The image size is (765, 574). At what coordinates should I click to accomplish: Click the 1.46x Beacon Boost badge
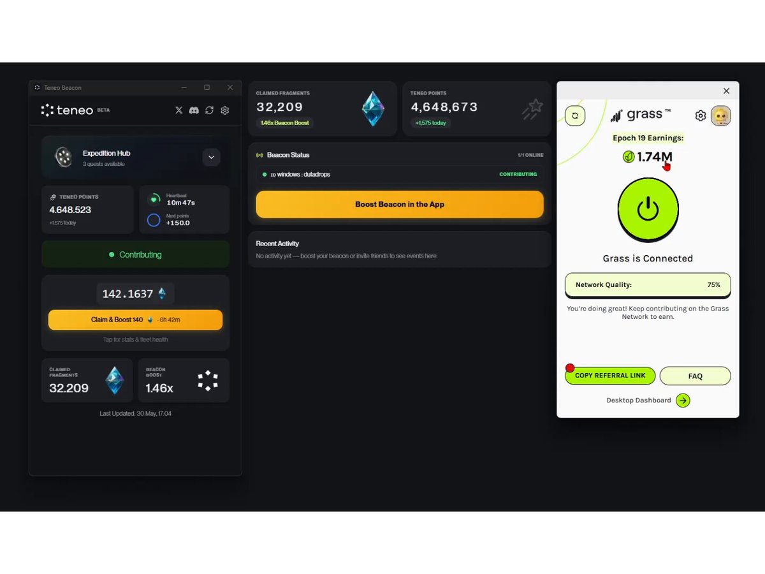coord(284,122)
